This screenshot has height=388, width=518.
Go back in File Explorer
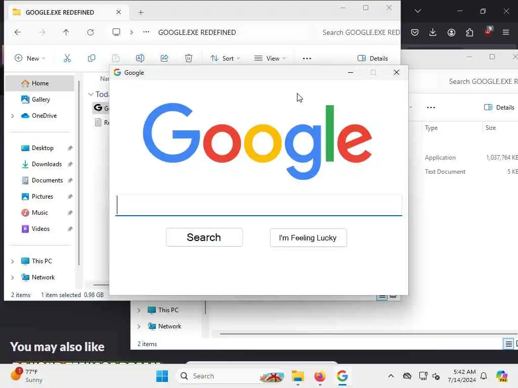tap(18, 32)
